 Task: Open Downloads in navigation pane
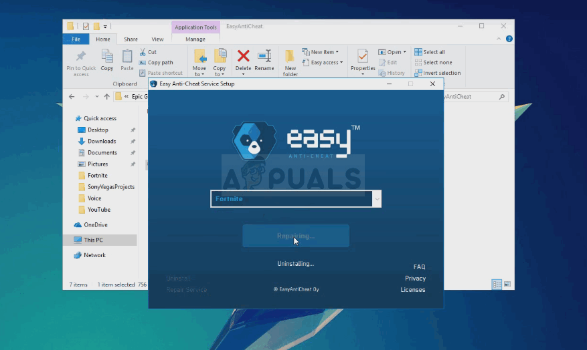tap(97, 141)
